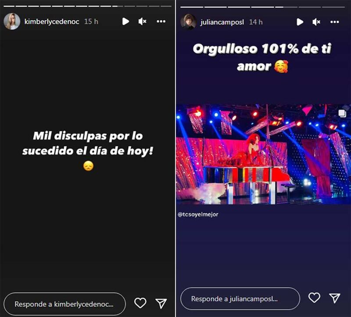
Task: Open more options on kimberlycedenoc story
Action: (x=161, y=22)
